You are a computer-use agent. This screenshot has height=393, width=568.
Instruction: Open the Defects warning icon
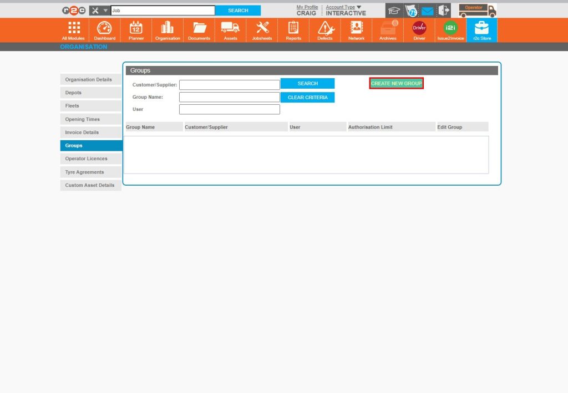(x=324, y=30)
